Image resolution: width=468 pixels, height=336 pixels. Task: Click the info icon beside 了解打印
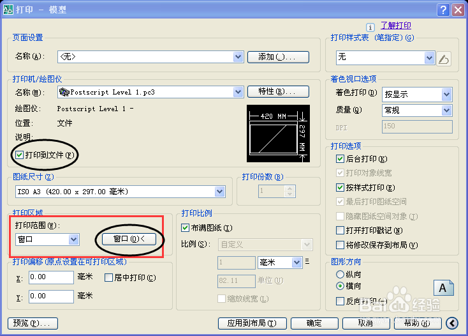pyautogui.click(x=370, y=27)
